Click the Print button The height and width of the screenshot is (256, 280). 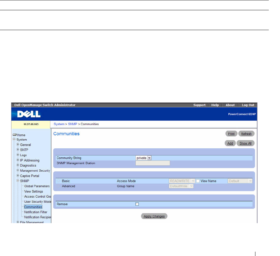231,134
